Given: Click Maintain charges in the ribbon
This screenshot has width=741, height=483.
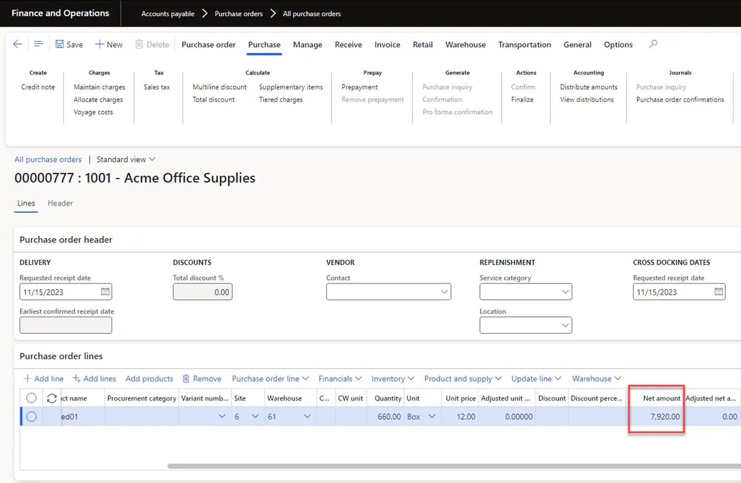Looking at the screenshot, I should tap(99, 87).
